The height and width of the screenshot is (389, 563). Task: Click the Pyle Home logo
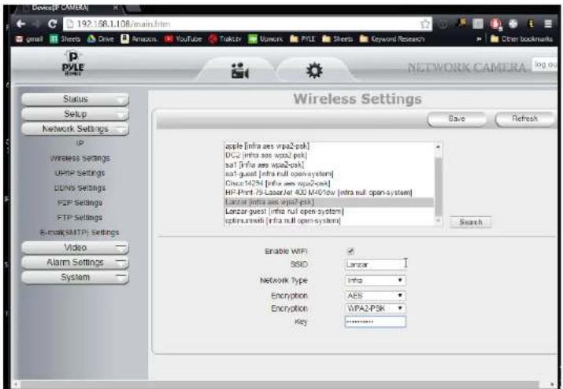pos(73,64)
